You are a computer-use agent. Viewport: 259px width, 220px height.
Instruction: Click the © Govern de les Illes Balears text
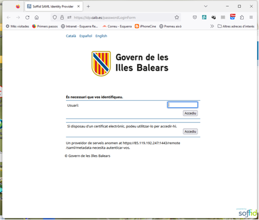[88, 156]
